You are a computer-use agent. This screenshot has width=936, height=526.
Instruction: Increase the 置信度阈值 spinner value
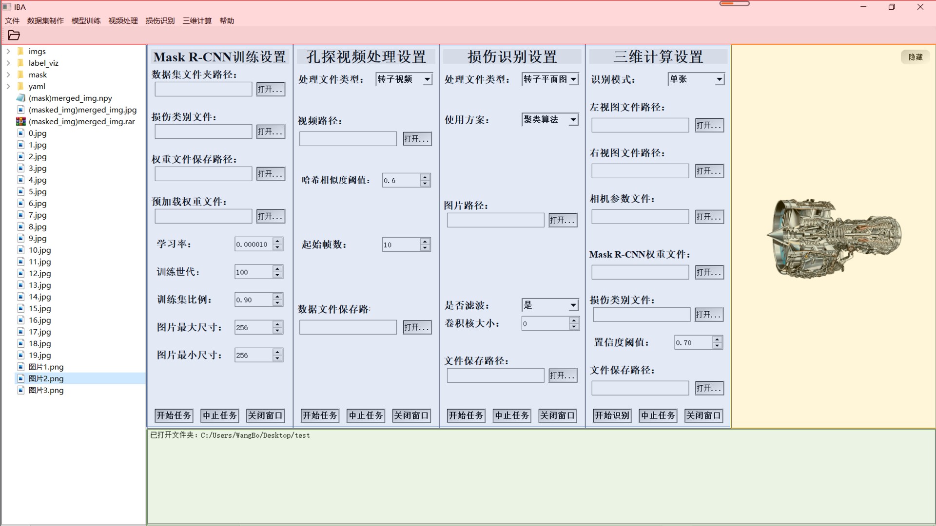coord(717,339)
